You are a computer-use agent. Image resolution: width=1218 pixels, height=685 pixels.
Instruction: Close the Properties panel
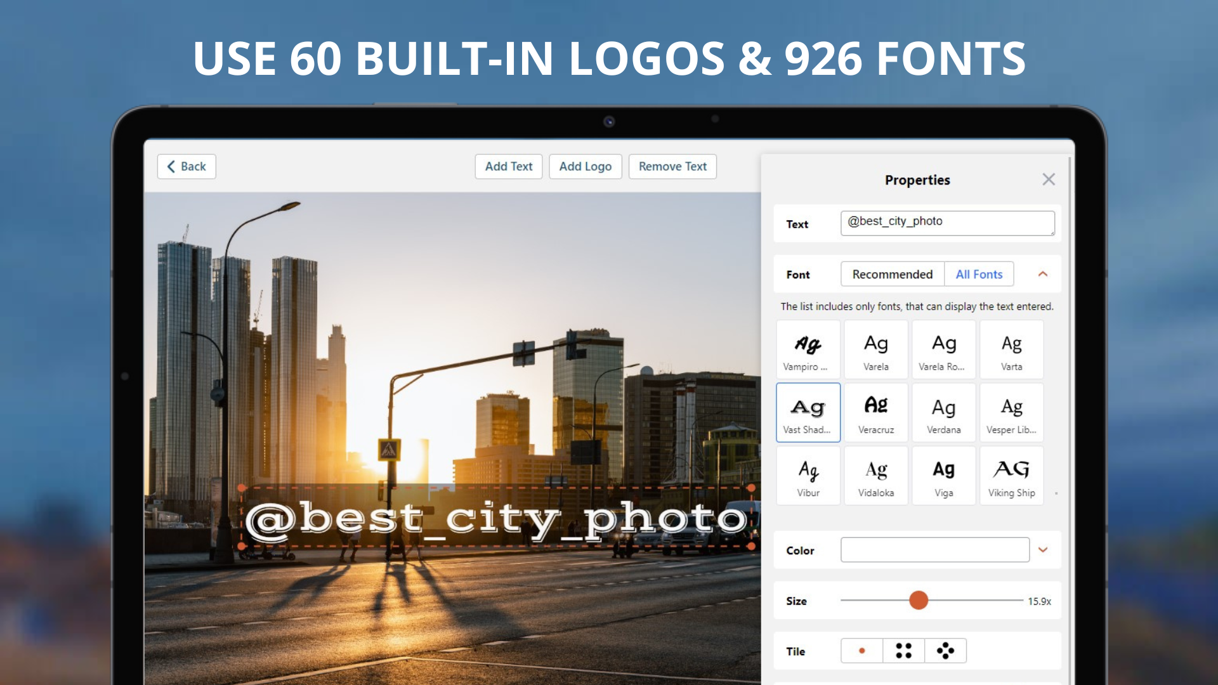[1049, 179]
